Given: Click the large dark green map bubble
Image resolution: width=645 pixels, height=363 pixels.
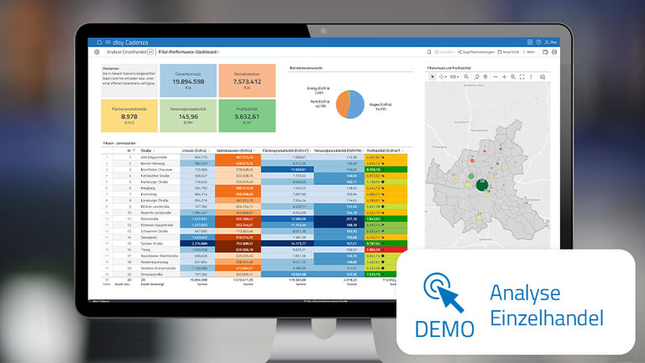Looking at the screenshot, I should (482, 184).
